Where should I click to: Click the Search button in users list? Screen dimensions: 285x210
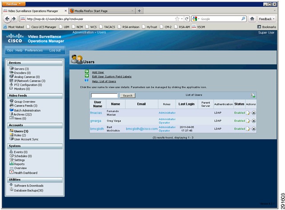128,95
